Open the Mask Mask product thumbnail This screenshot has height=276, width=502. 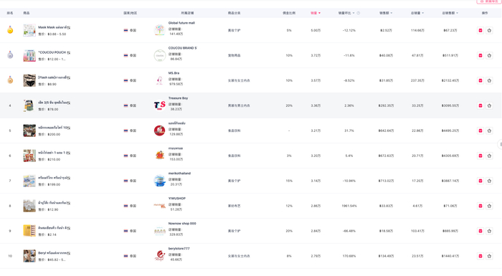tap(29, 30)
